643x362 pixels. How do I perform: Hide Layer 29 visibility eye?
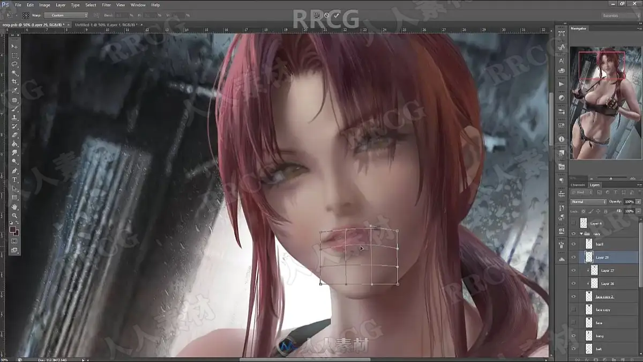point(574,257)
